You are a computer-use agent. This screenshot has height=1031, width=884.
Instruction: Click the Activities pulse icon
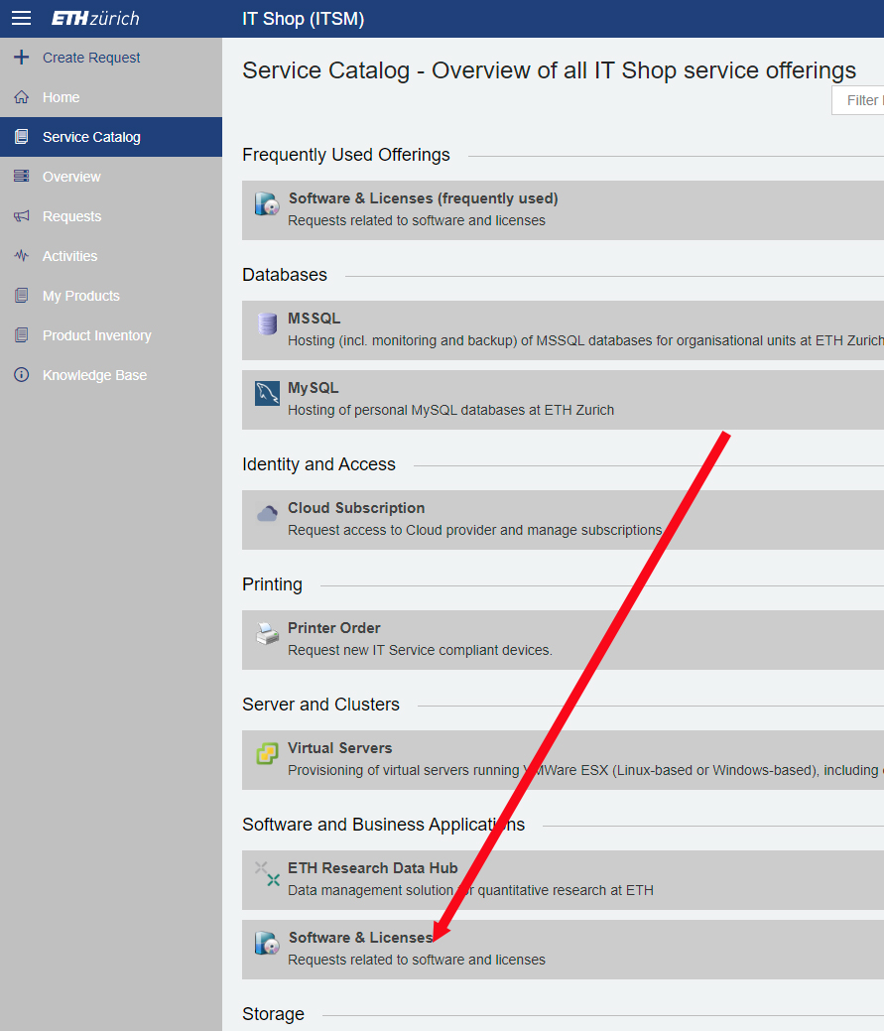coord(22,256)
